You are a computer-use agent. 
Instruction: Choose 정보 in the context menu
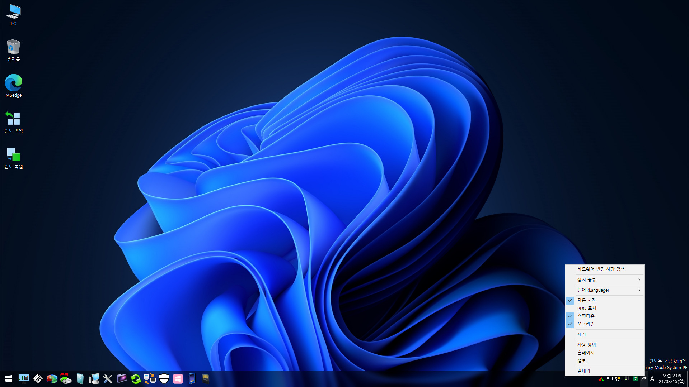pos(605,360)
